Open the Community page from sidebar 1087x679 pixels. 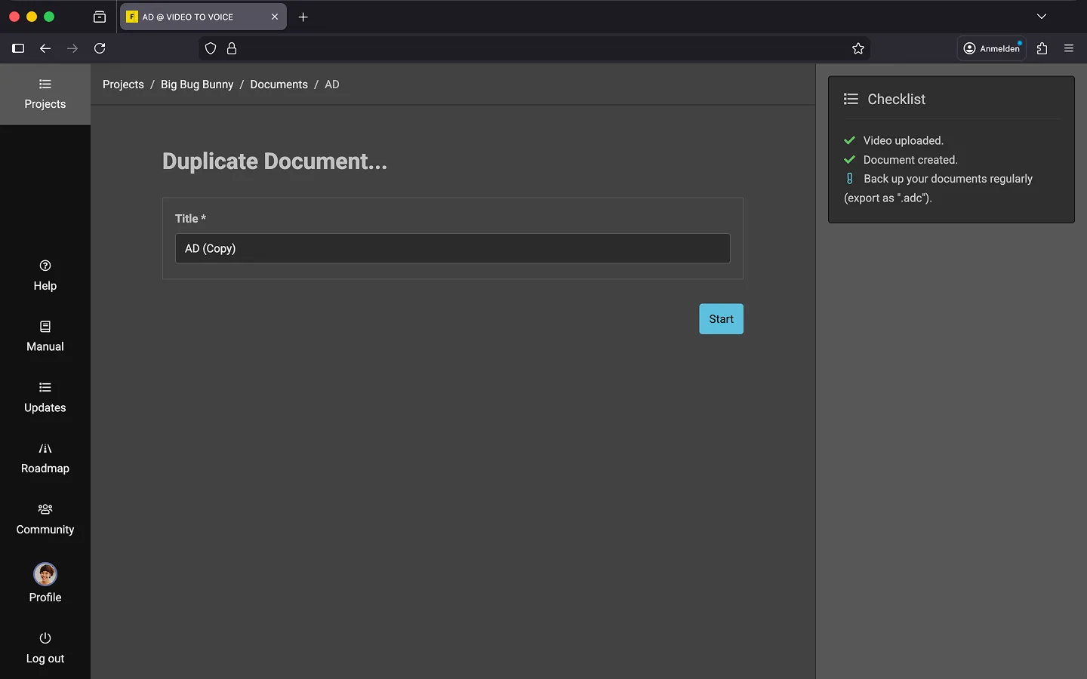point(45,519)
